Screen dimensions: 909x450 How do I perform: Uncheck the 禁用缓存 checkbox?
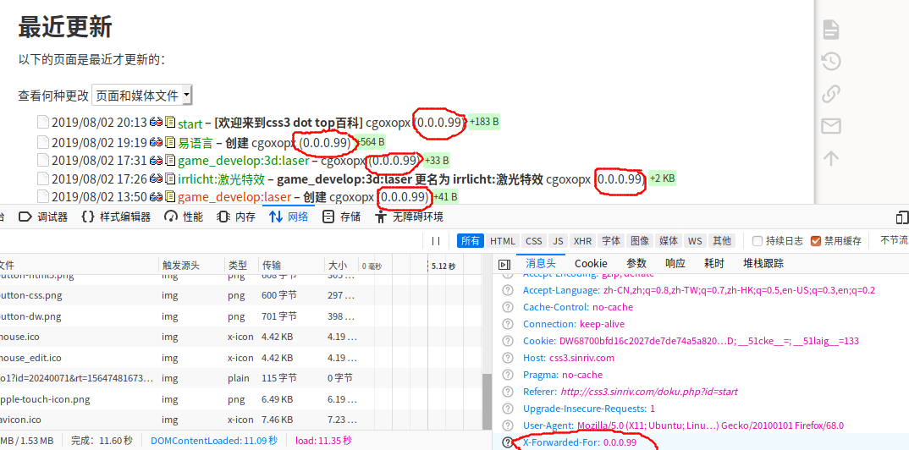click(816, 241)
